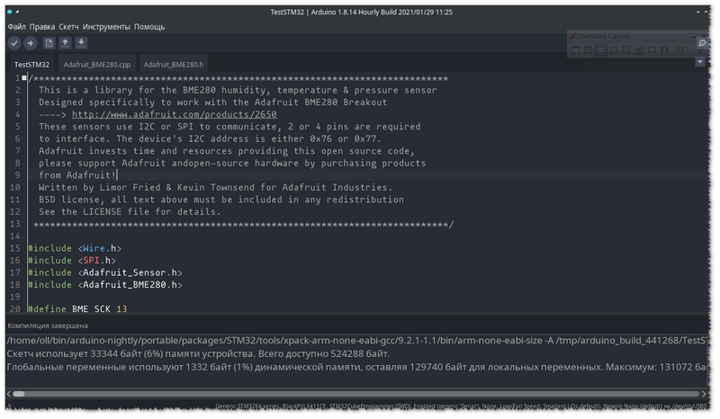Open the Скетч menu

click(69, 27)
